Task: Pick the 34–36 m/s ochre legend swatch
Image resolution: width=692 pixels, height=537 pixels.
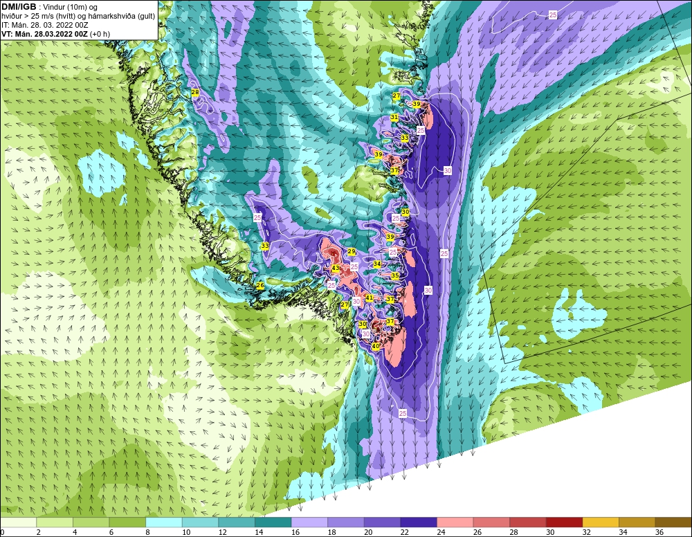Action: 637,522
